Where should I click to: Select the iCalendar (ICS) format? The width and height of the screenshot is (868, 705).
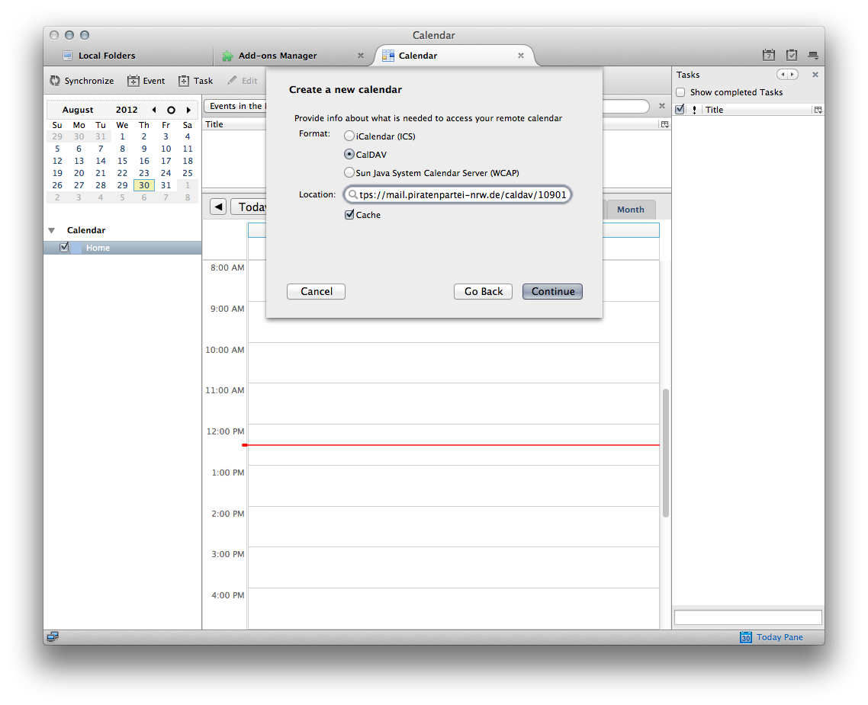(349, 136)
